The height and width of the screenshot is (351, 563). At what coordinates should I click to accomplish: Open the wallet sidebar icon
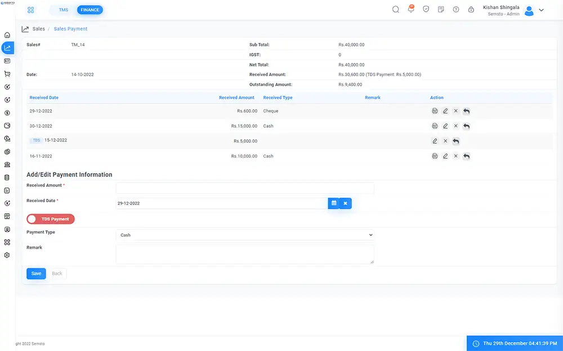[x=7, y=126]
